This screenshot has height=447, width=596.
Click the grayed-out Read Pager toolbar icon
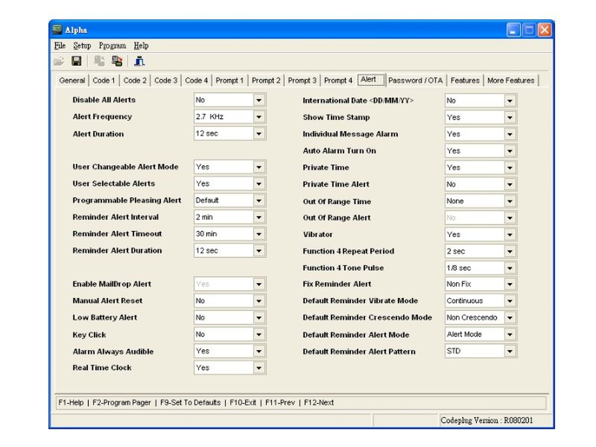(x=99, y=61)
